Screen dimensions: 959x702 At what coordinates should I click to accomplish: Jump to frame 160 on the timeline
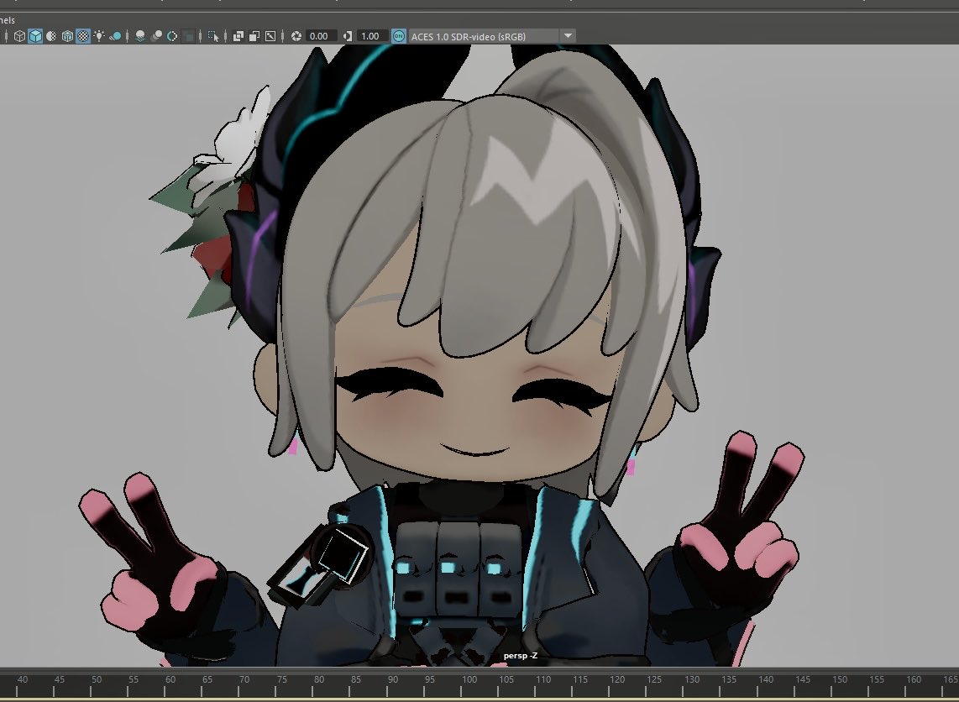click(x=914, y=679)
